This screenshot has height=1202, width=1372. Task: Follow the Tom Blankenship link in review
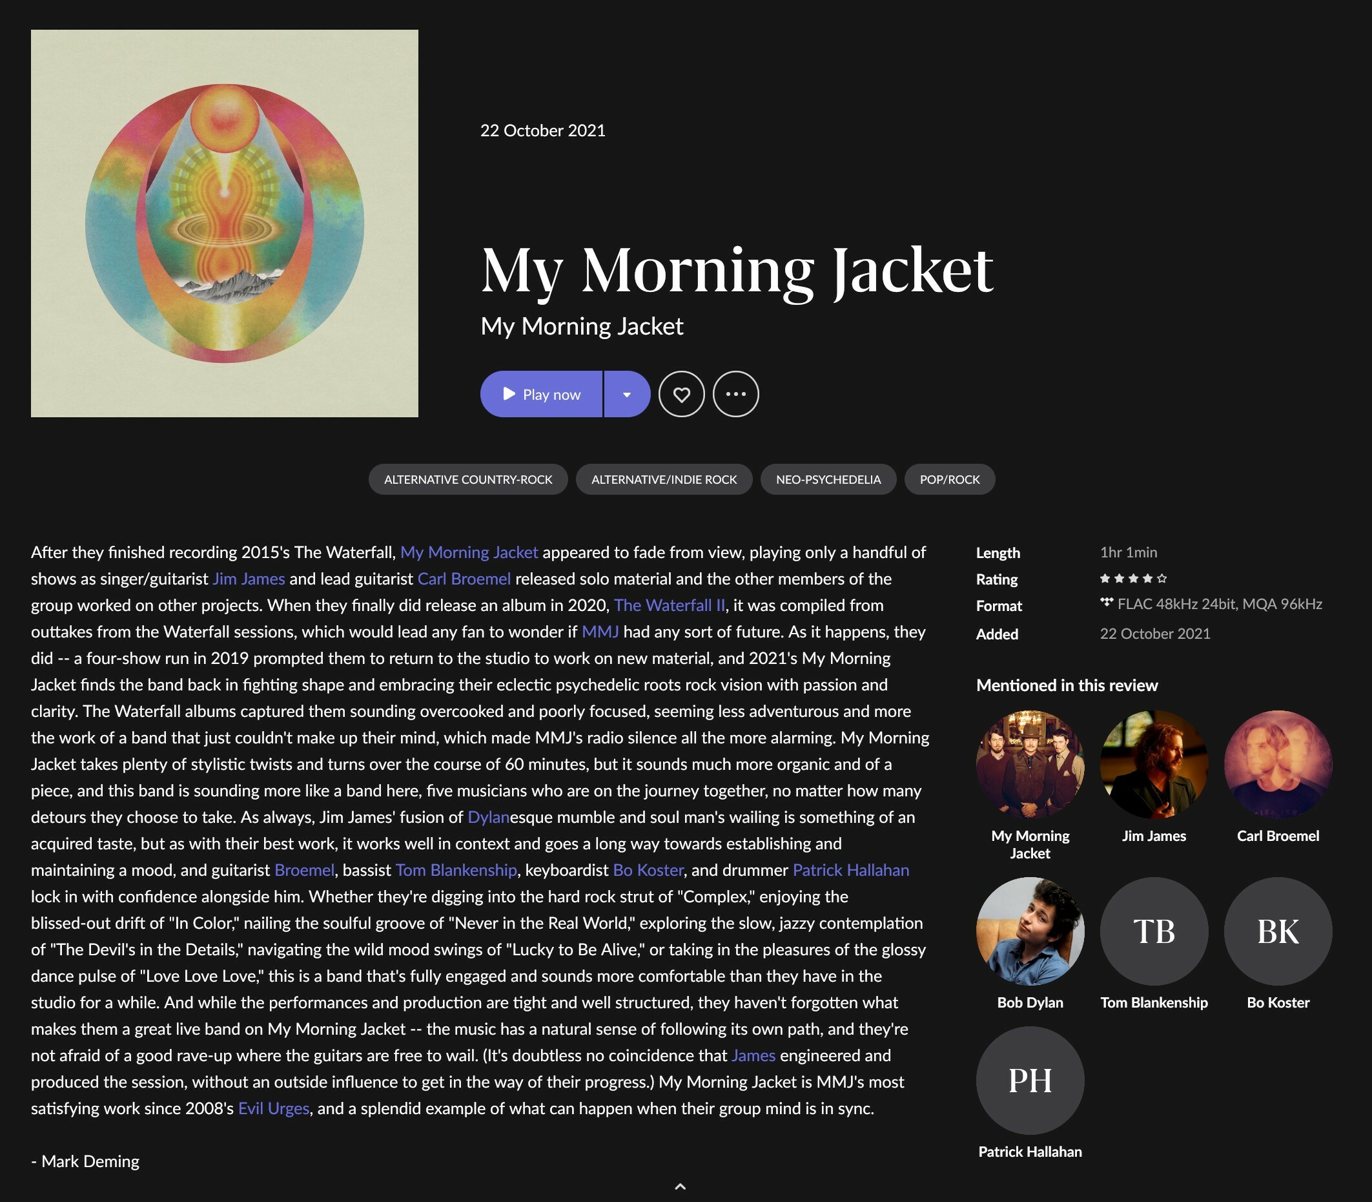pos(456,869)
